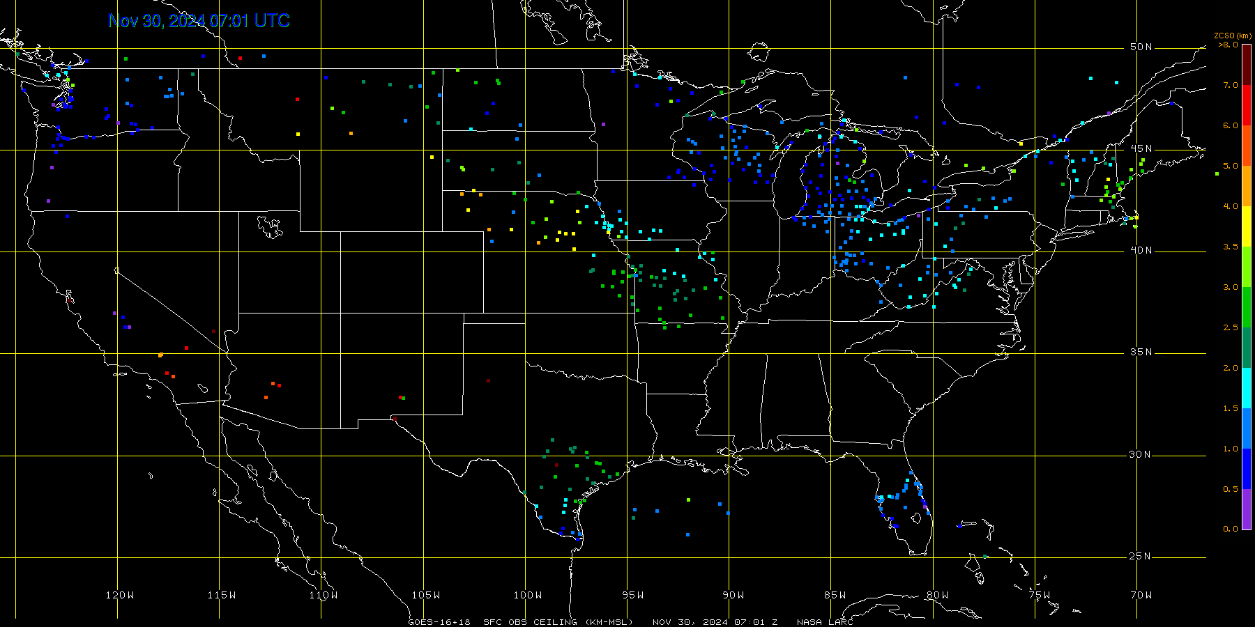Select the 50N latitude label

[x=1141, y=47]
